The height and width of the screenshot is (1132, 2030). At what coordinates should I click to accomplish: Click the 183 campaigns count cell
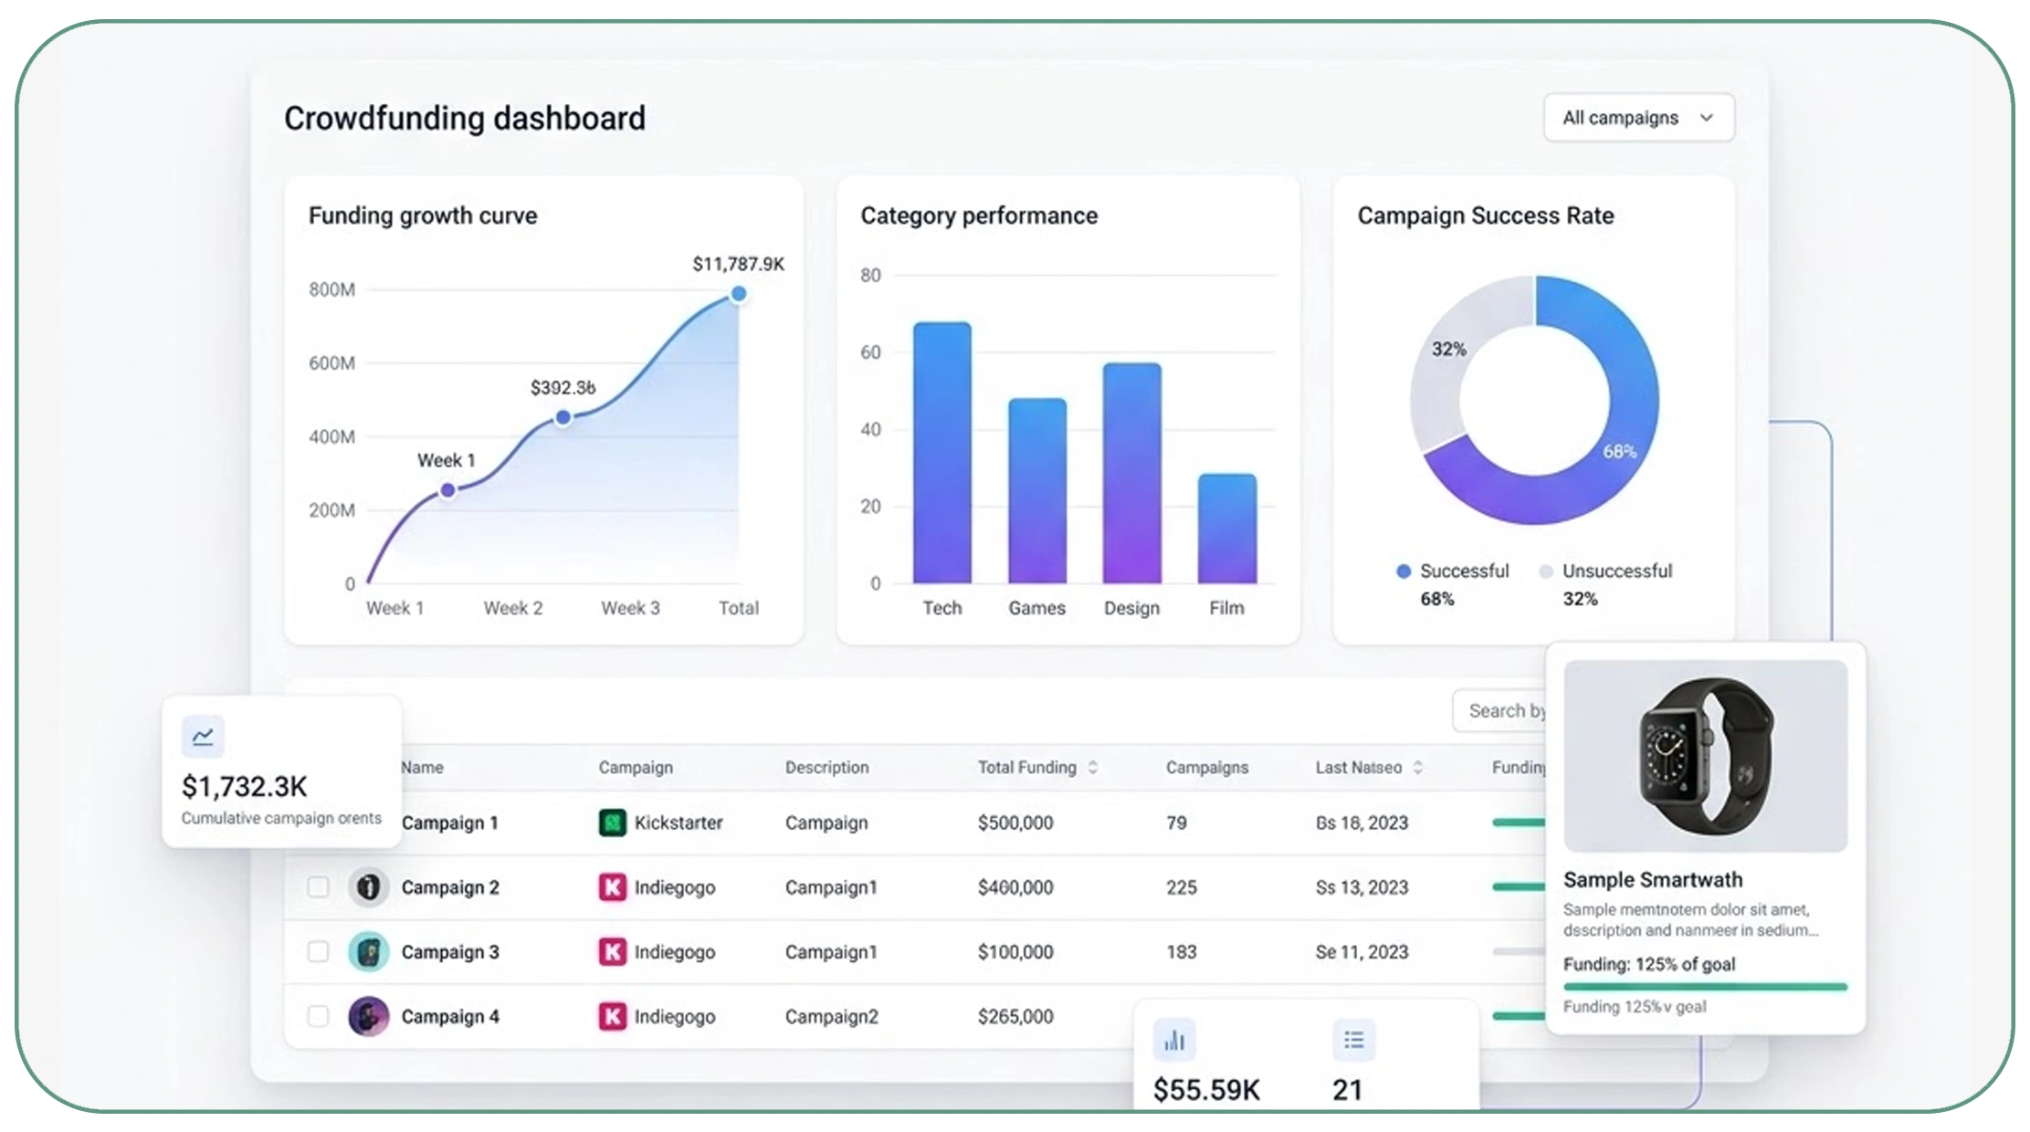pos(1182,952)
